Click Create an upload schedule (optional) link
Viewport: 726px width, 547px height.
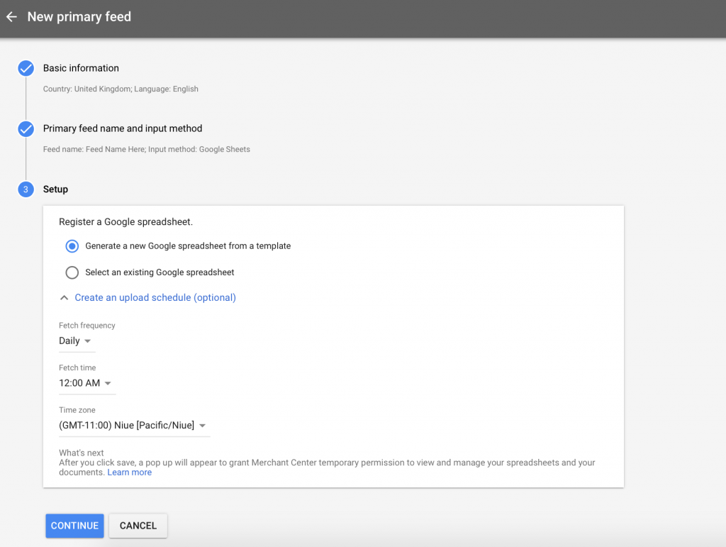coord(155,297)
